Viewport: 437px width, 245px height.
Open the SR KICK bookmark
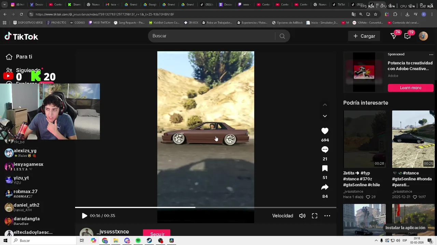[x=191, y=22]
